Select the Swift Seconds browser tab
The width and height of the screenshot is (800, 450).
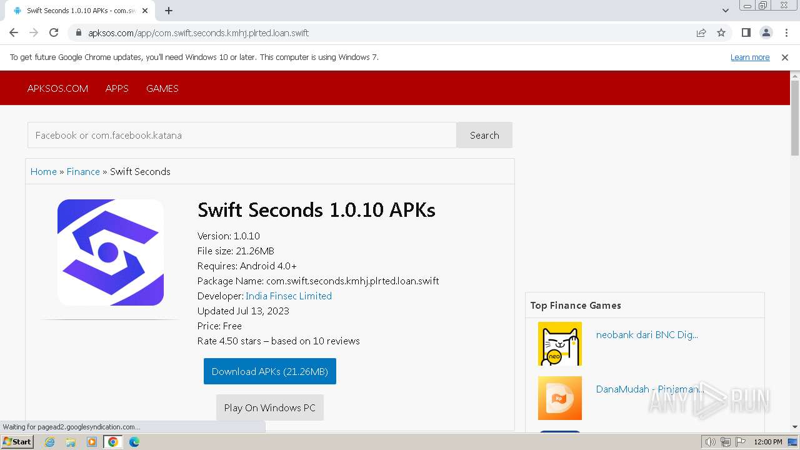(80, 11)
